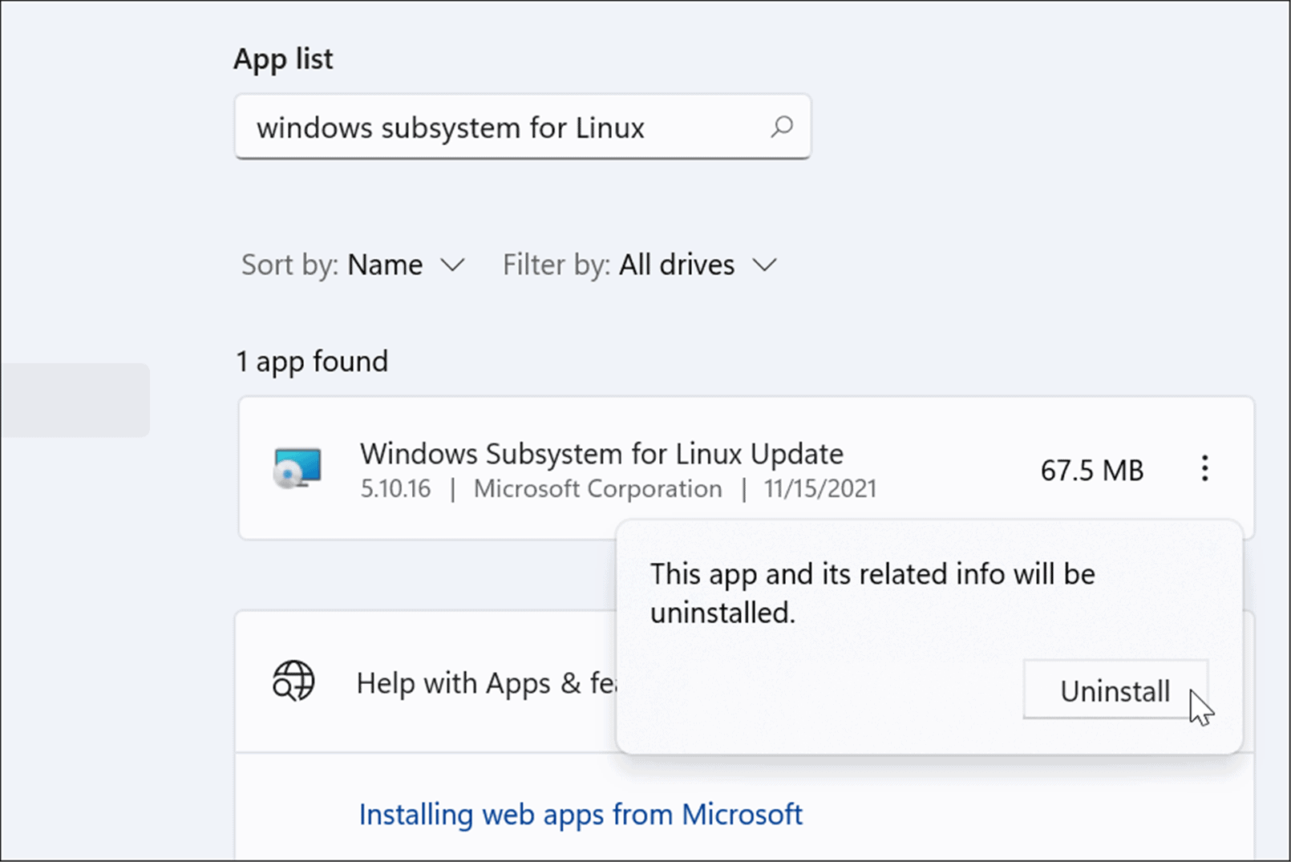Screen dimensions: 1291x862
Task: Select the Windows Subsystem for Linux Update title
Action: (601, 454)
